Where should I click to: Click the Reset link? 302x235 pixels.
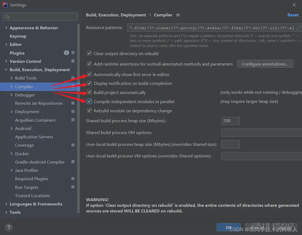point(293,15)
